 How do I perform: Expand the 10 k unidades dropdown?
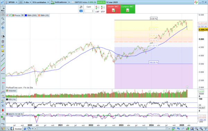pos(41,2)
